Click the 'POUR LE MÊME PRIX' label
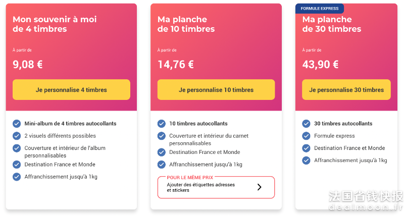 coord(190,177)
